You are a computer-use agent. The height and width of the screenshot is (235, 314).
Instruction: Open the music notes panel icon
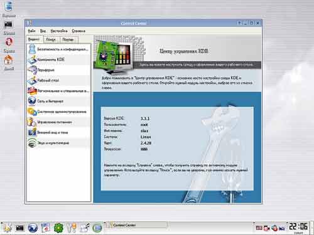click(85, 227)
